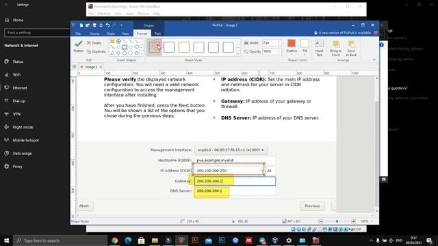
Task: Open Microsoft Store from the taskbar
Action: click(142, 240)
